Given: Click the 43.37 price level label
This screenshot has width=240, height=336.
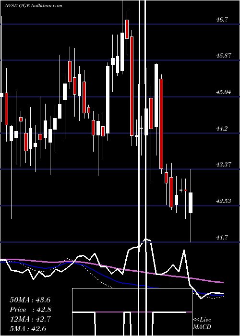Looking at the screenshot, I should coord(224,165).
